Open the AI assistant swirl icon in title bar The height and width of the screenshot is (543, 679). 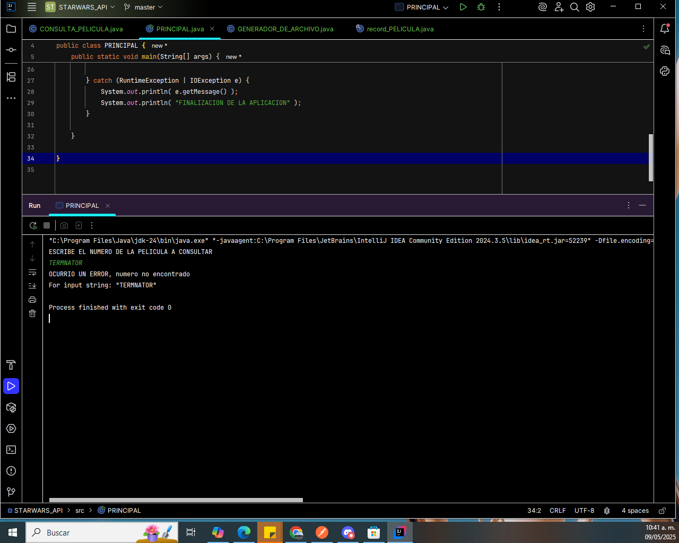[x=542, y=7]
